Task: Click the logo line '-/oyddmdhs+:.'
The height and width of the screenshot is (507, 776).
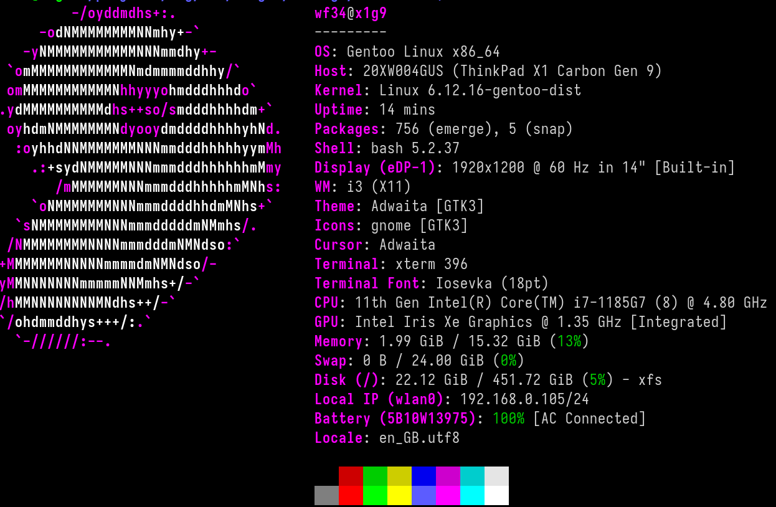Action: point(124,13)
